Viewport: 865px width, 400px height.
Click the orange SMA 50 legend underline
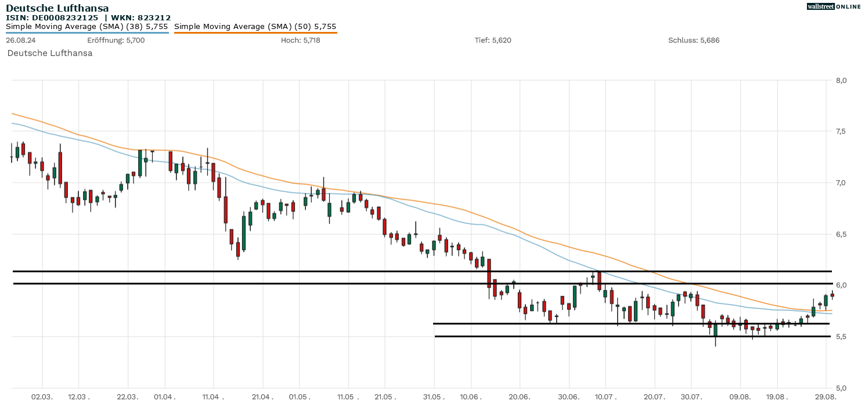pos(255,33)
